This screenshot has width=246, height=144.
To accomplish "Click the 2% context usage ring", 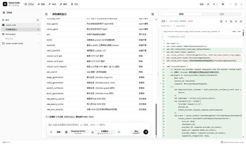I will [119, 132].
